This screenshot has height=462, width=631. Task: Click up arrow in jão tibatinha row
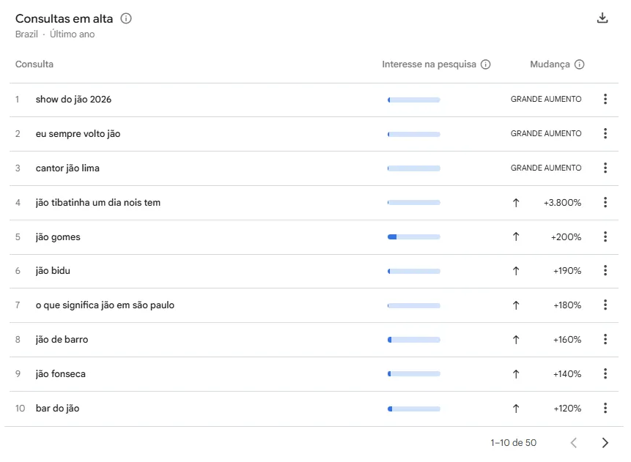point(516,203)
